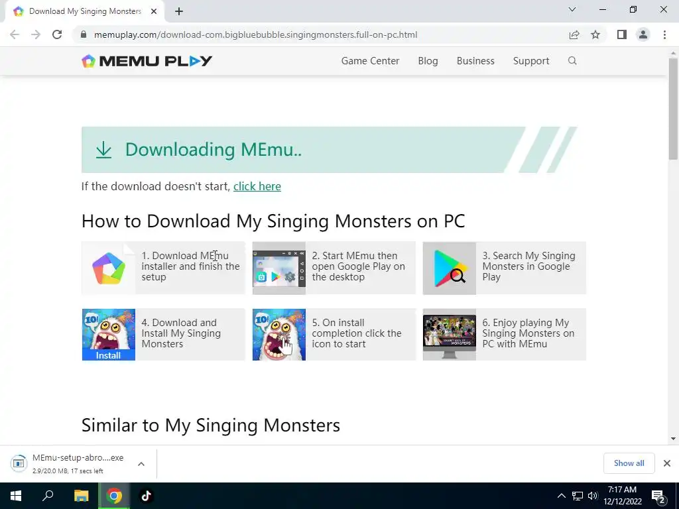Click the MEmu Play logo
The height and width of the screenshot is (509, 679).
point(147,61)
